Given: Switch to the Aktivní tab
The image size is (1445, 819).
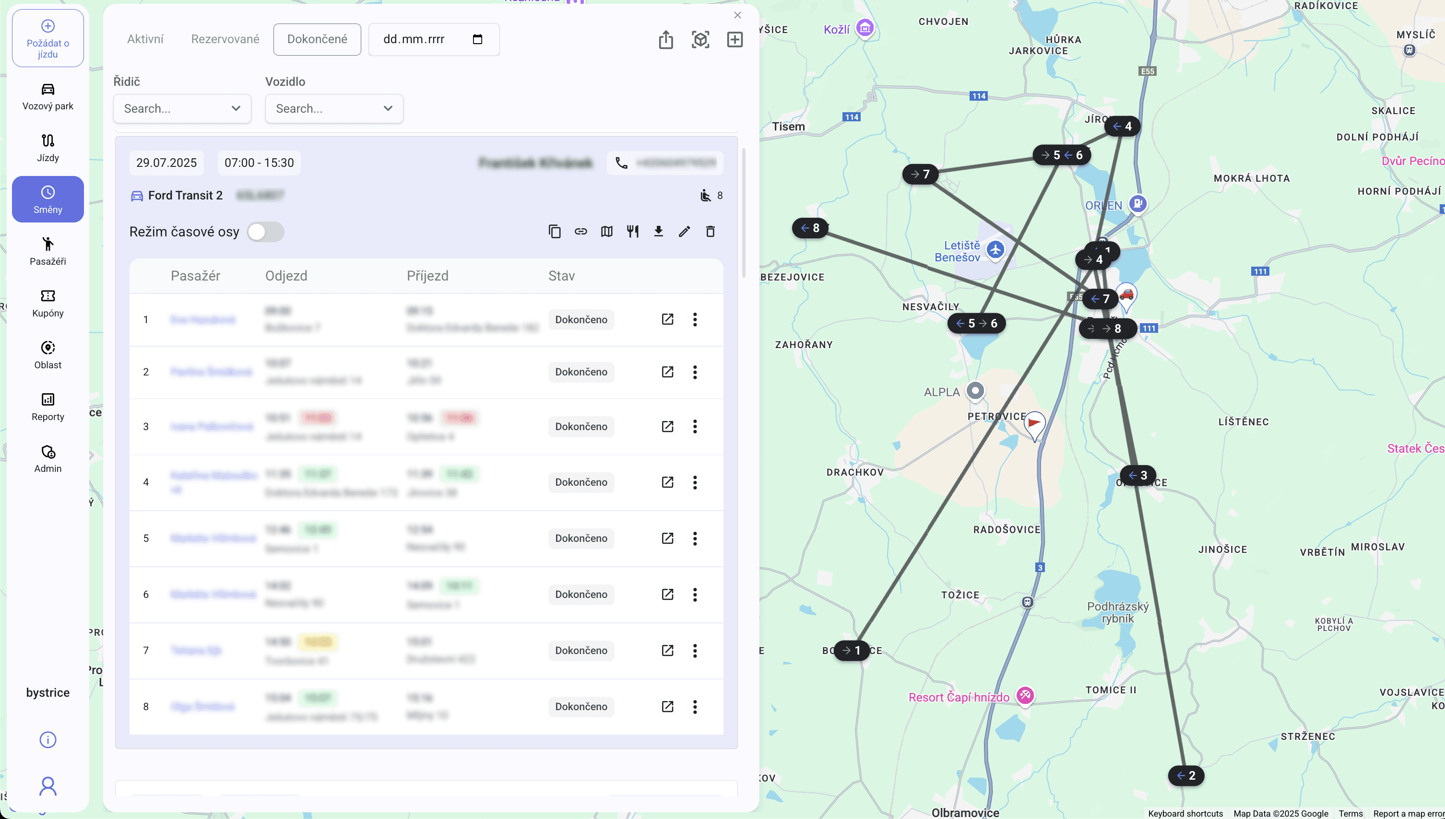Looking at the screenshot, I should (x=145, y=39).
